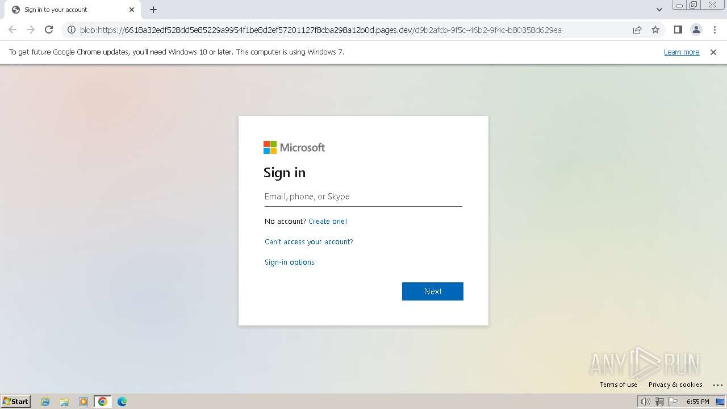Go back using browser back arrow
The image size is (727, 409).
coord(12,30)
